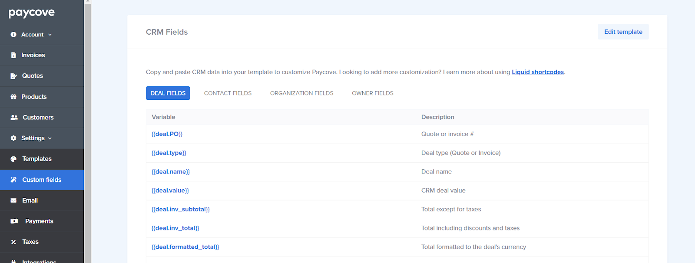The height and width of the screenshot is (263, 695).
Task: Click the sidebar scrollbar up arrow
Action: tap(87, 2)
